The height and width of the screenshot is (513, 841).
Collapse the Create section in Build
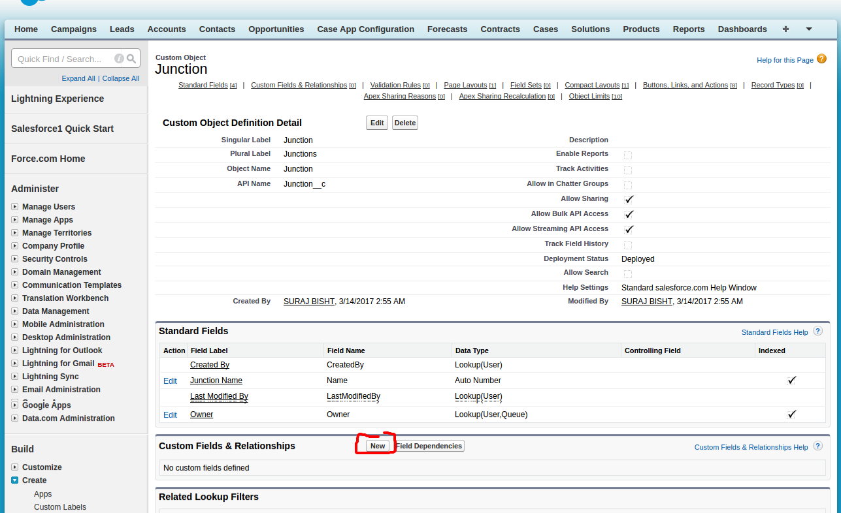pos(14,480)
